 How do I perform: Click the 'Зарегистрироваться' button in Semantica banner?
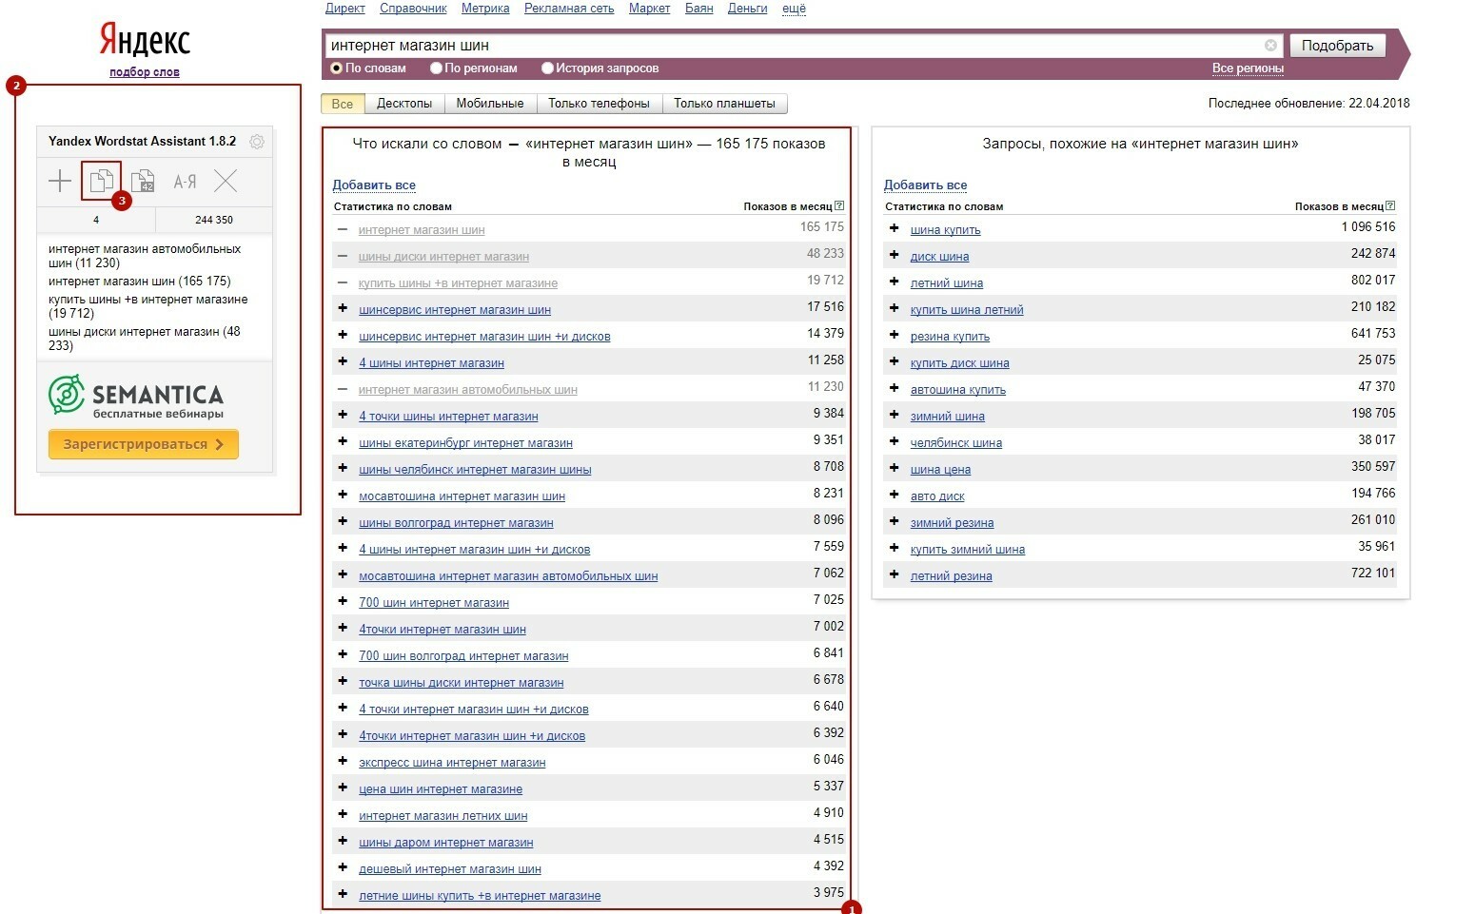click(x=144, y=444)
